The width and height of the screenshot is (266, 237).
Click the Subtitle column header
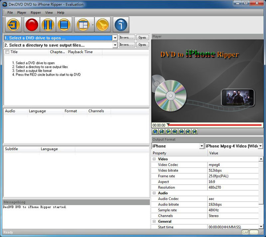tap(21, 149)
